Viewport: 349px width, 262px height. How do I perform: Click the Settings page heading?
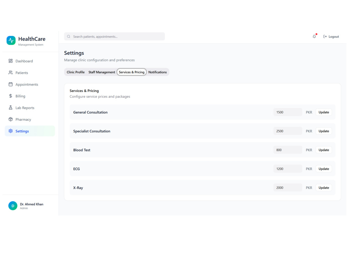(74, 53)
